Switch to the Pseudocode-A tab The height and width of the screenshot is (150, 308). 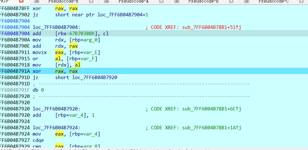pos(133,1)
